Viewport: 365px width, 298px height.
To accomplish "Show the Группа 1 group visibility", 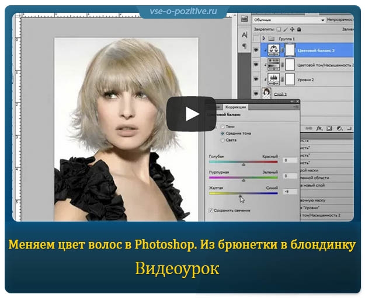I will click(x=256, y=38).
